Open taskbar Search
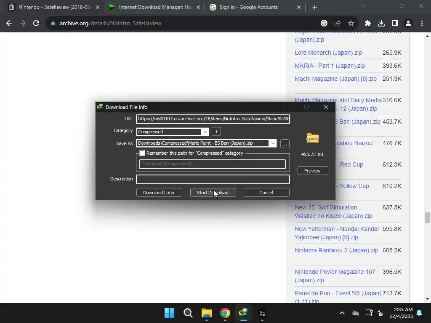 [x=188, y=313]
